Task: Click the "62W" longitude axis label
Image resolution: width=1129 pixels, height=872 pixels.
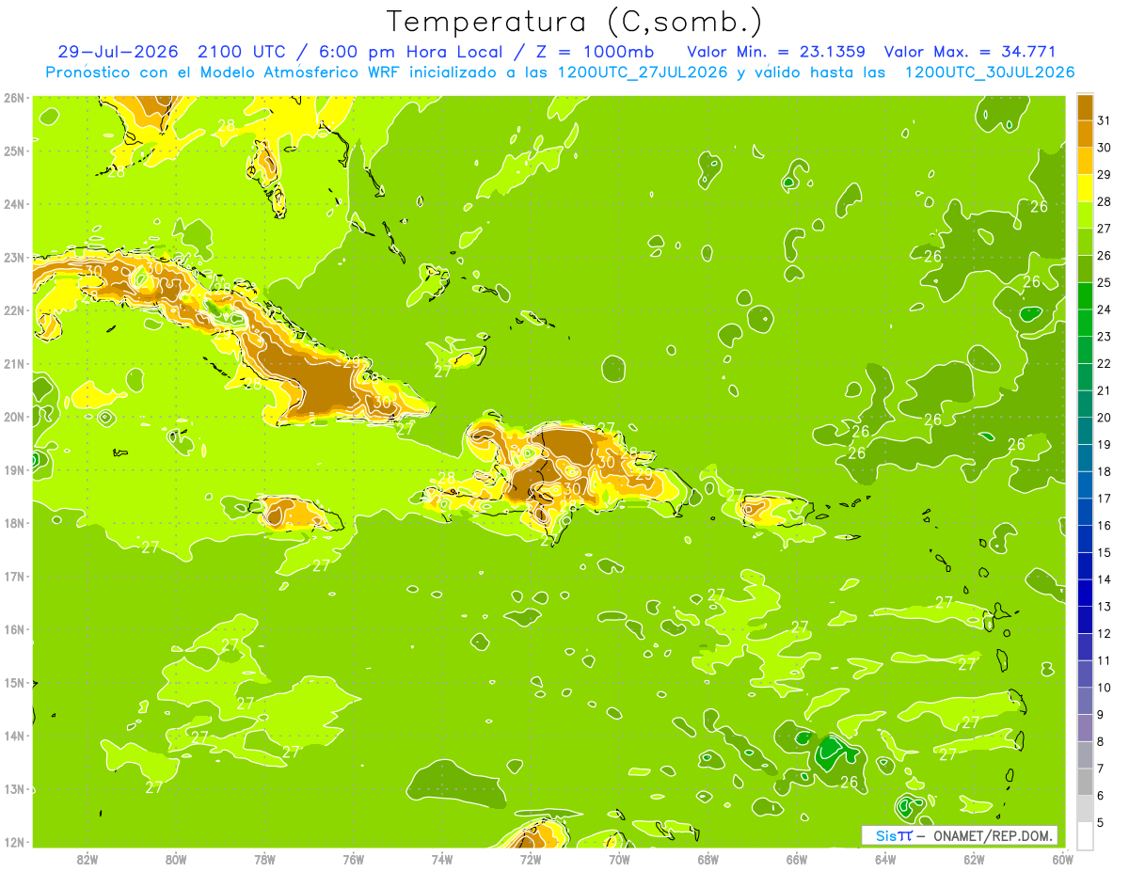Action: 974,859
